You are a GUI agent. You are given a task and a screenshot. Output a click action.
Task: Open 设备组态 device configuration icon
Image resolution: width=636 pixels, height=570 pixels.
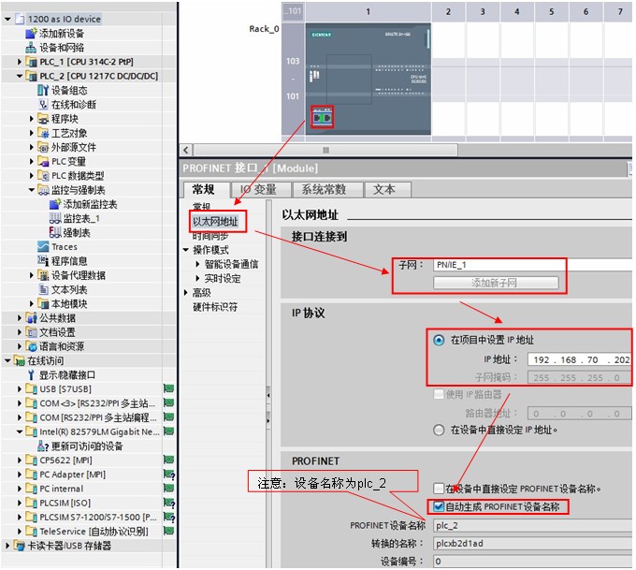pos(43,90)
